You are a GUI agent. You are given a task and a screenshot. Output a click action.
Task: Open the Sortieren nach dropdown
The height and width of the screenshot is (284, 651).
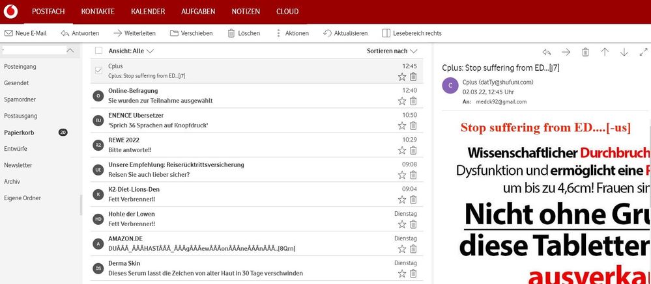pos(392,51)
